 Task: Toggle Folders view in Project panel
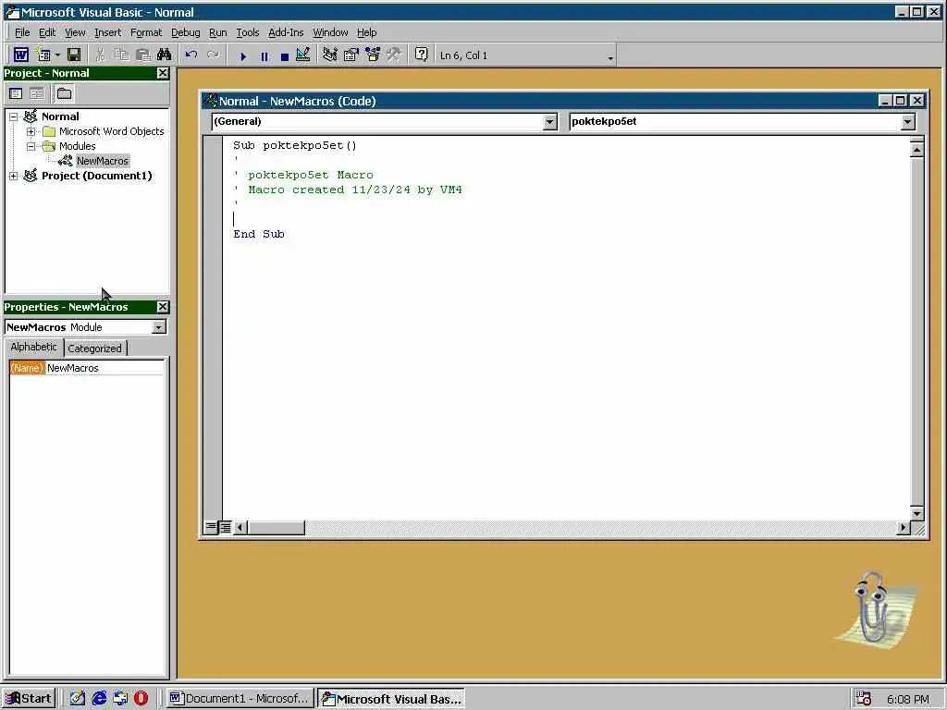click(64, 93)
